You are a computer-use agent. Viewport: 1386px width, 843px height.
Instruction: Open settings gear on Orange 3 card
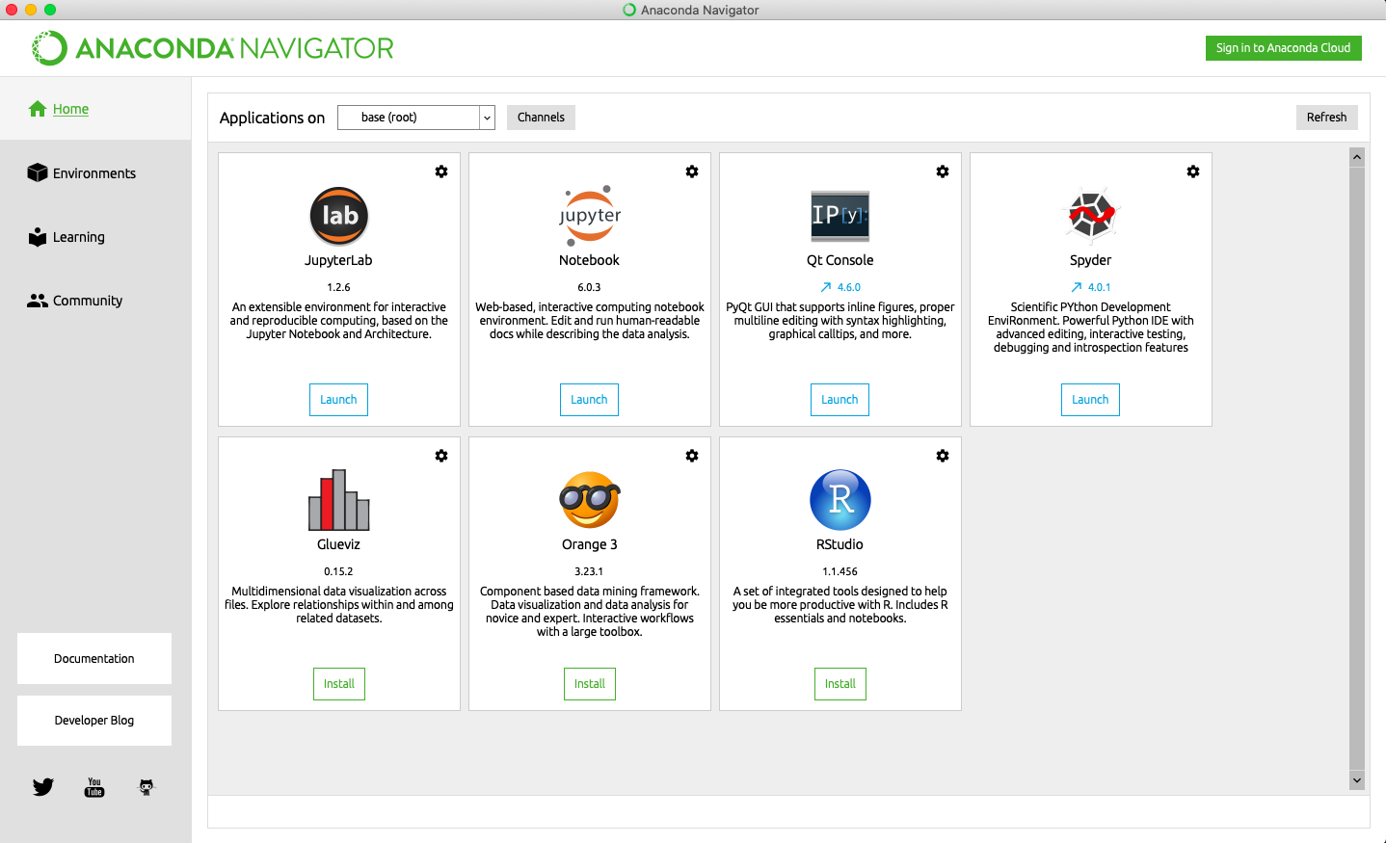tap(692, 456)
